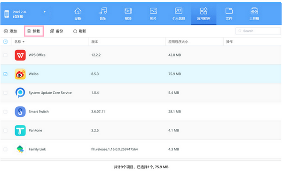The image size is (282, 173).
Task: Toggle the select-all checkbox in header
Action: click(5, 42)
